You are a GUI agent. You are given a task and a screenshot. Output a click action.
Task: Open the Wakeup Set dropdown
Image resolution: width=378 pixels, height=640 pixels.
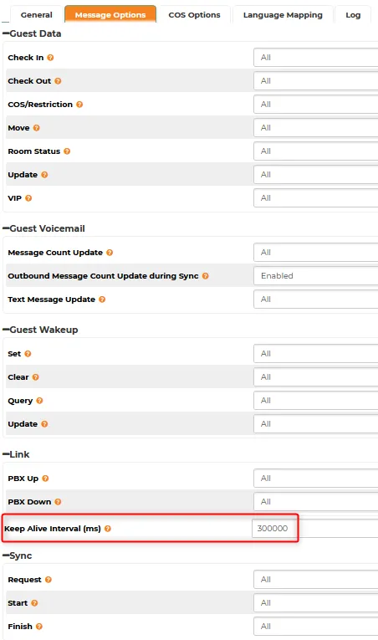coord(315,354)
